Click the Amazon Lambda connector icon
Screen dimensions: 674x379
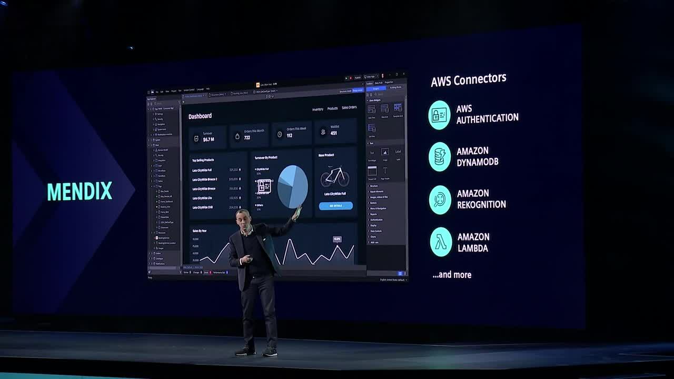click(x=440, y=242)
